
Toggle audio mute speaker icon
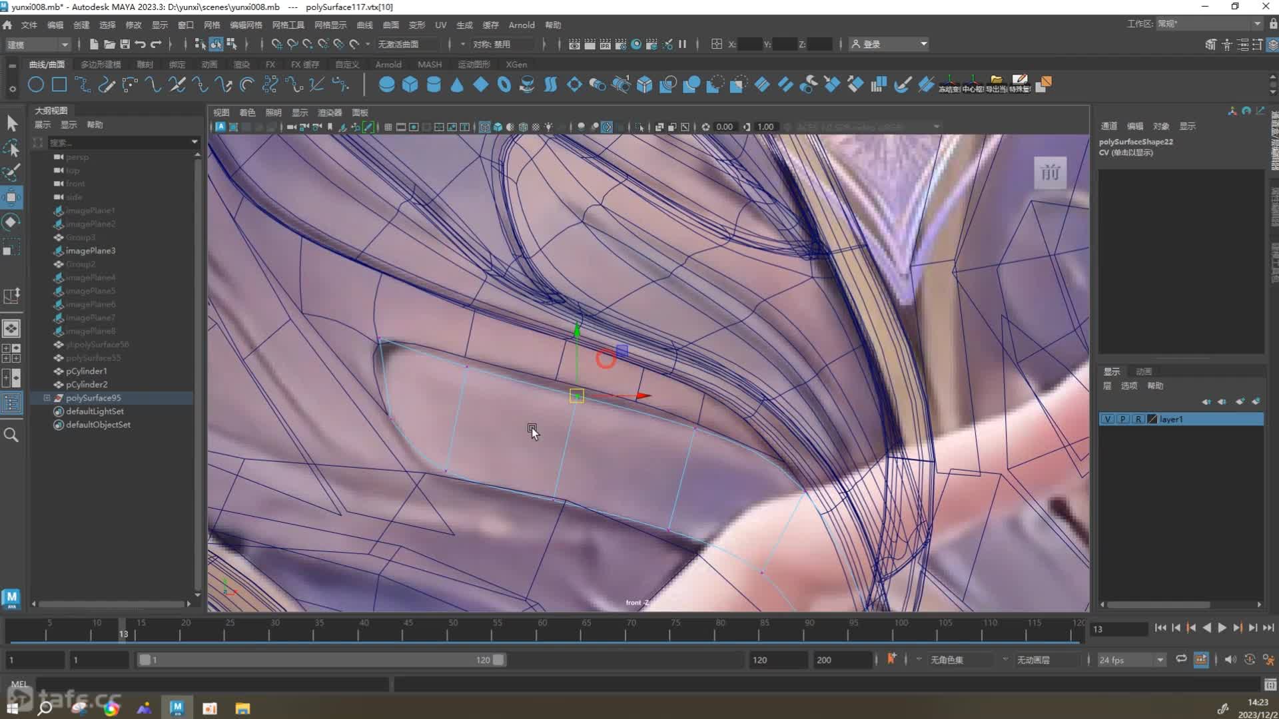pos(1230,659)
